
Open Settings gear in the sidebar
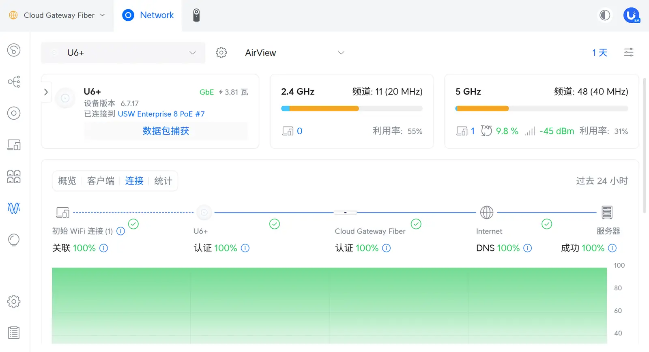[x=14, y=301]
